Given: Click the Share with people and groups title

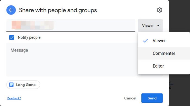Looking at the screenshot, I should [58, 10].
